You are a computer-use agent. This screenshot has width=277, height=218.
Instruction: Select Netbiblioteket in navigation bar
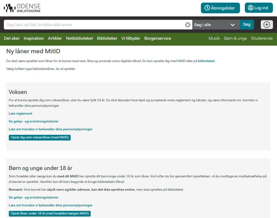[79, 38]
